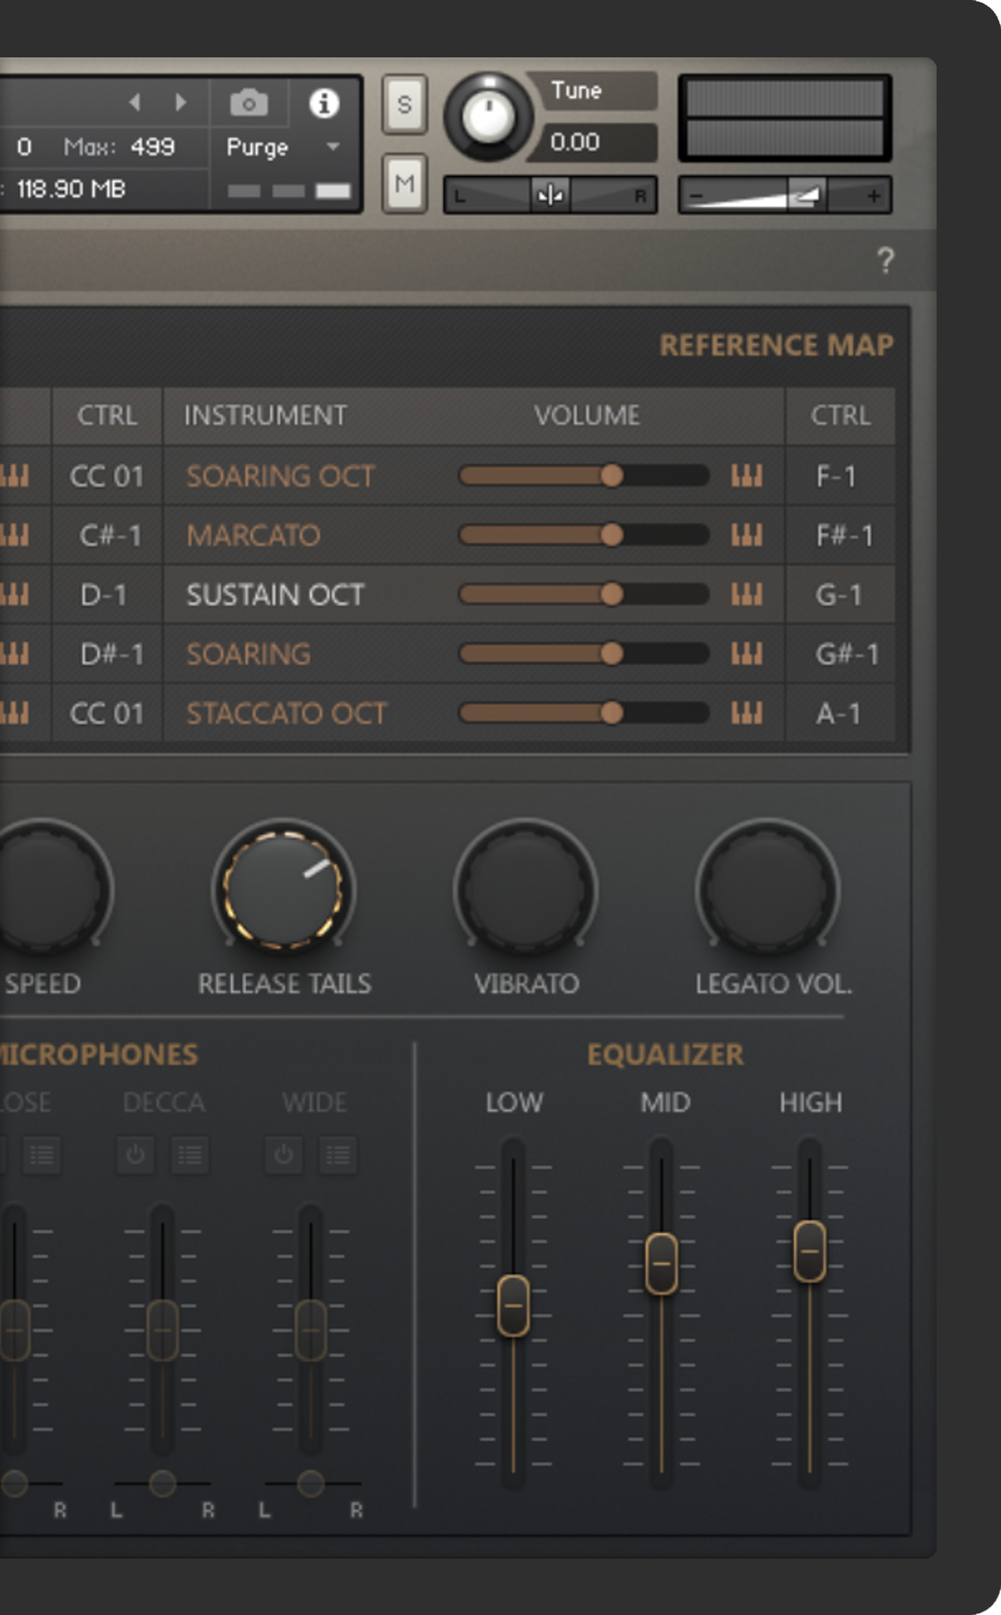The width and height of the screenshot is (1001, 1615).
Task: Go to next preset with right arrow
Action: tap(181, 102)
